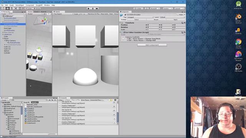The height and width of the screenshot is (138, 246).
Task: Collapse the Player object in Hierarchy
Action: pyautogui.click(x=3, y=38)
